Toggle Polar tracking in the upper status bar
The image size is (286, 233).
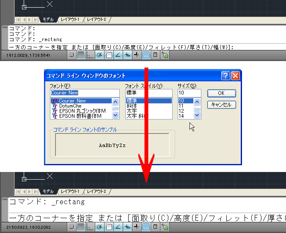[x=99, y=55]
